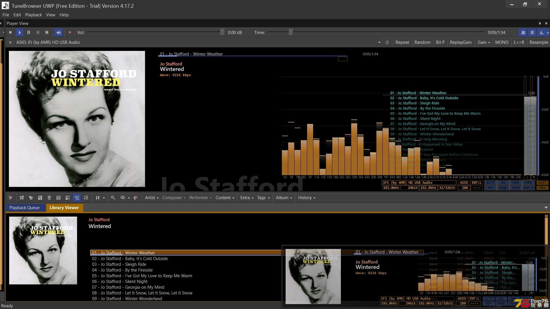550x309 pixels.
Task: Select the single column view icon
Action: click(x=49, y=198)
